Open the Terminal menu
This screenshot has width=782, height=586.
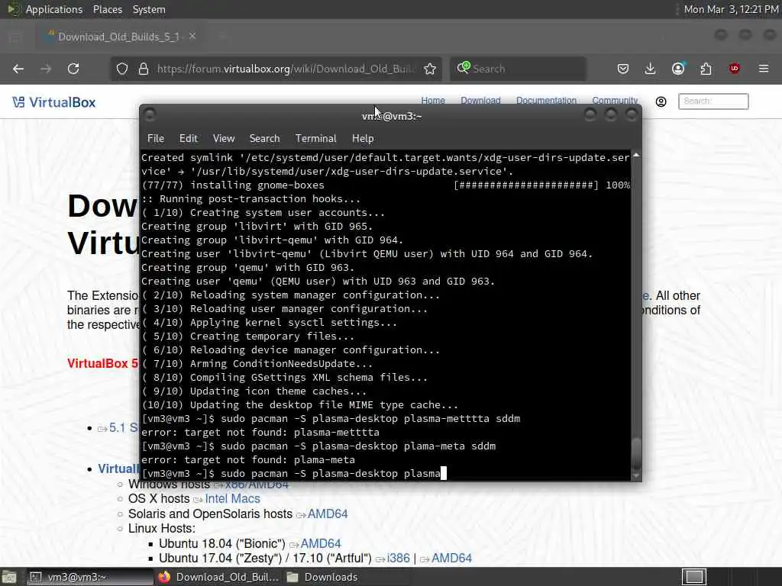point(315,139)
